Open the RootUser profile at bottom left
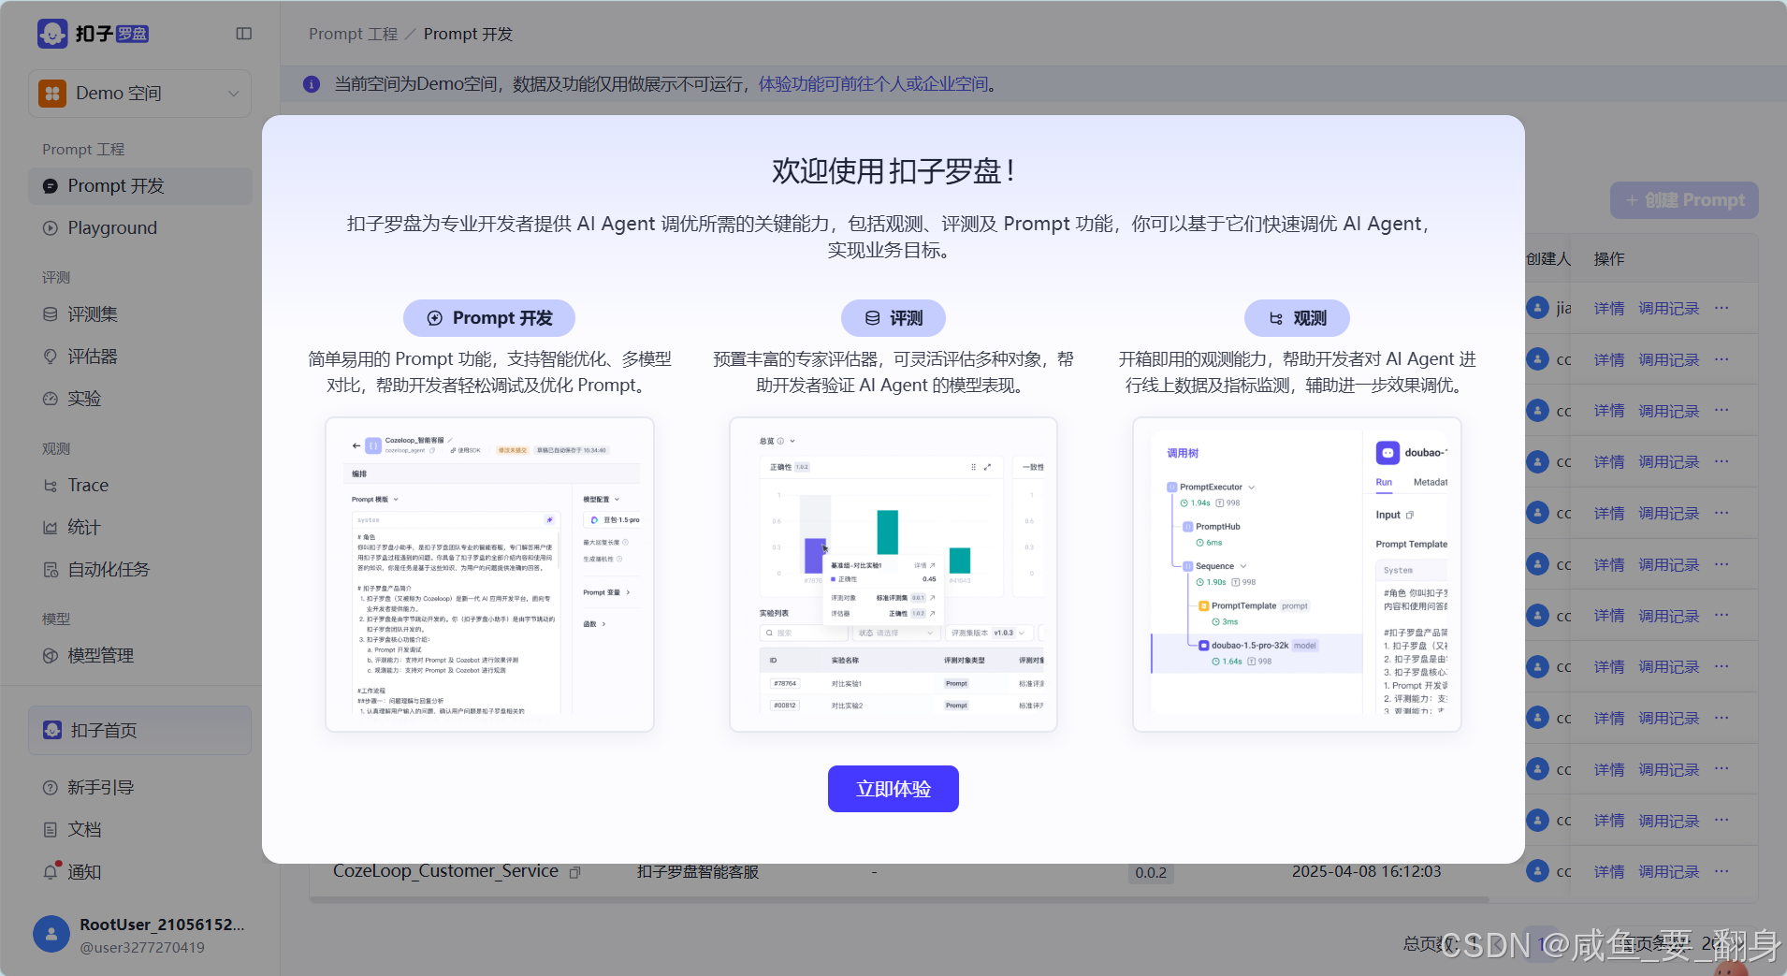Viewport: 1787px width, 976px height. [140, 933]
